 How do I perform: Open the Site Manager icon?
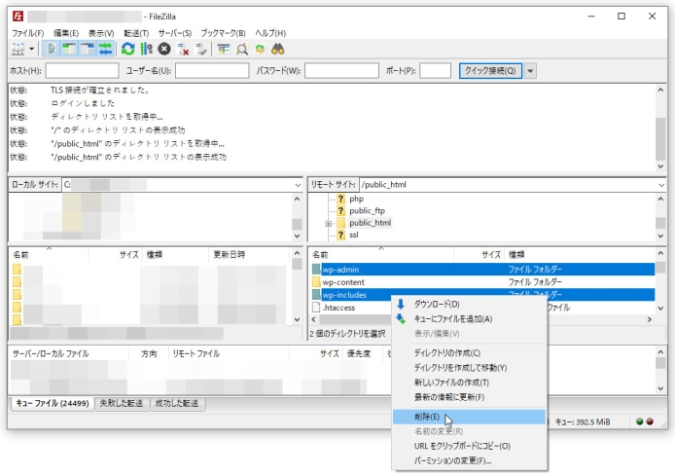point(18,49)
